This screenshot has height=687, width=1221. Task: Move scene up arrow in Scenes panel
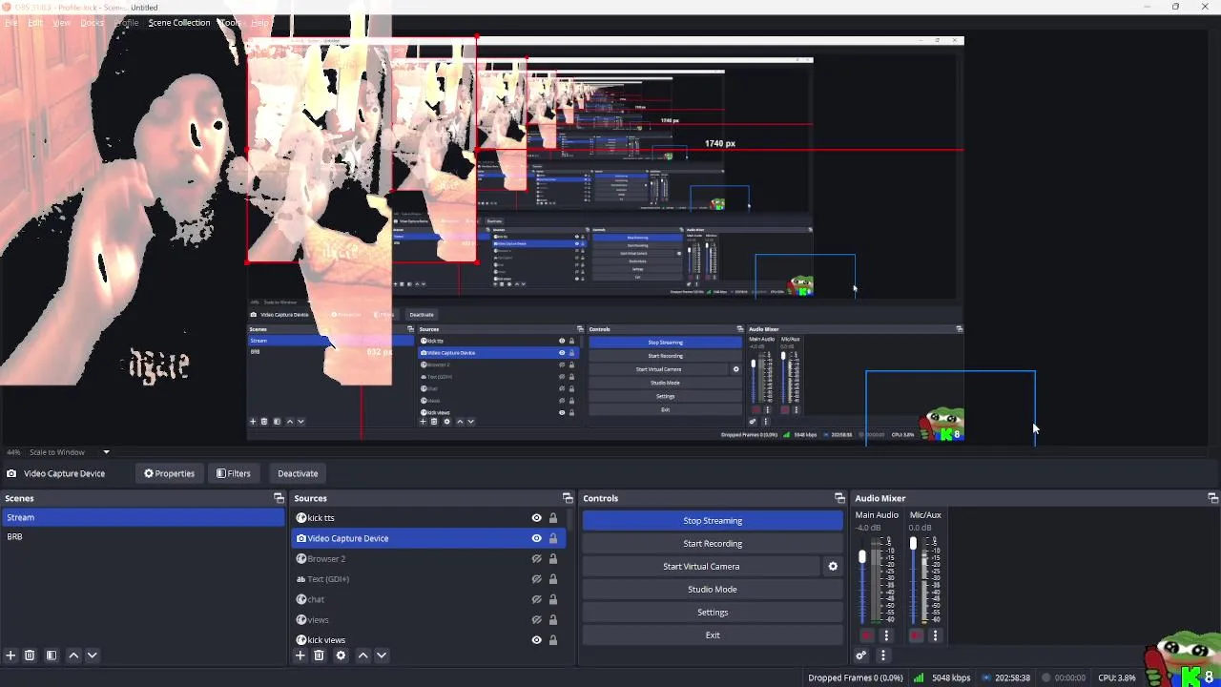coord(73,656)
